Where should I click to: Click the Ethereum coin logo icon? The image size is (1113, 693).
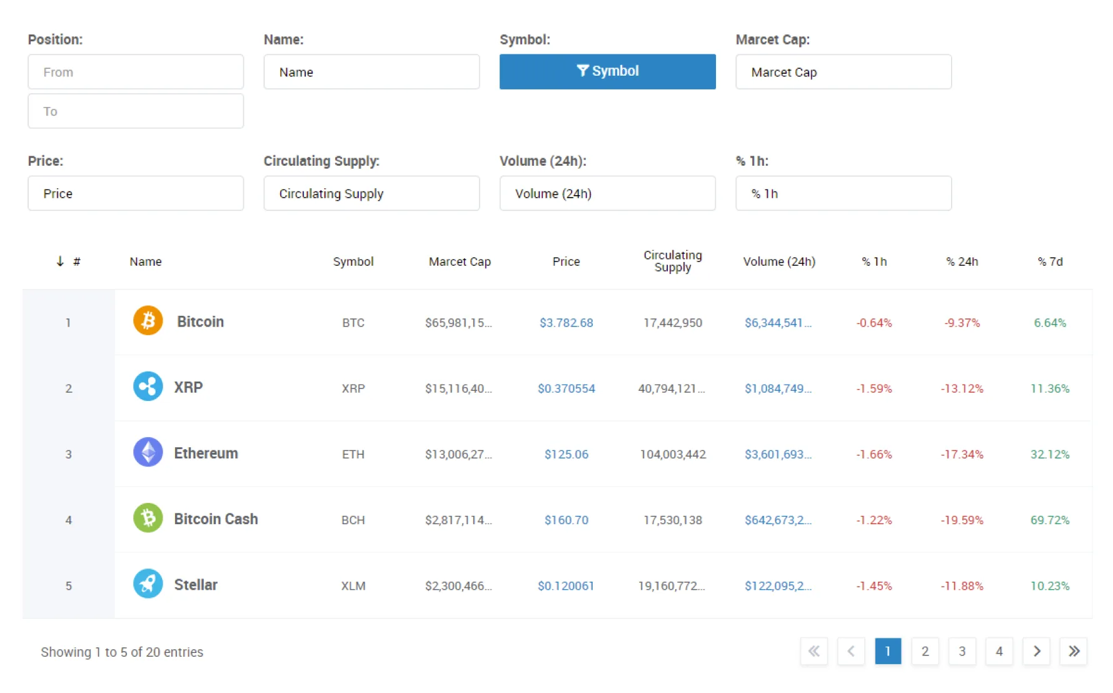148,452
